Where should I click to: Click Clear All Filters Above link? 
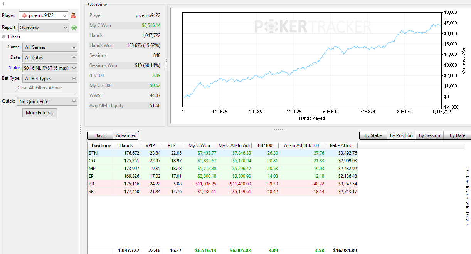point(39,88)
